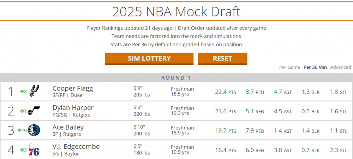Click the green up arrow for pick 3

pos(19,131)
